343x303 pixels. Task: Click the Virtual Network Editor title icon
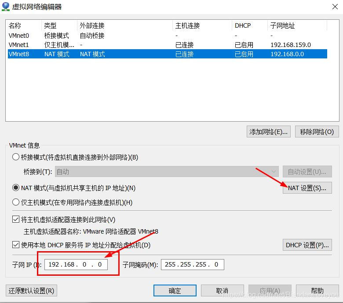coord(6,7)
